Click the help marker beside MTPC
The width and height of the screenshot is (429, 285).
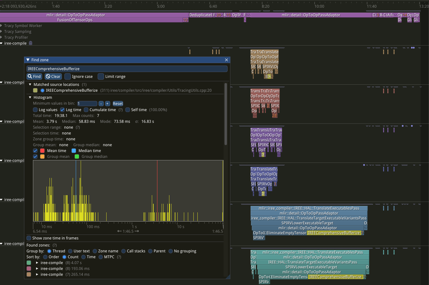tap(119, 257)
